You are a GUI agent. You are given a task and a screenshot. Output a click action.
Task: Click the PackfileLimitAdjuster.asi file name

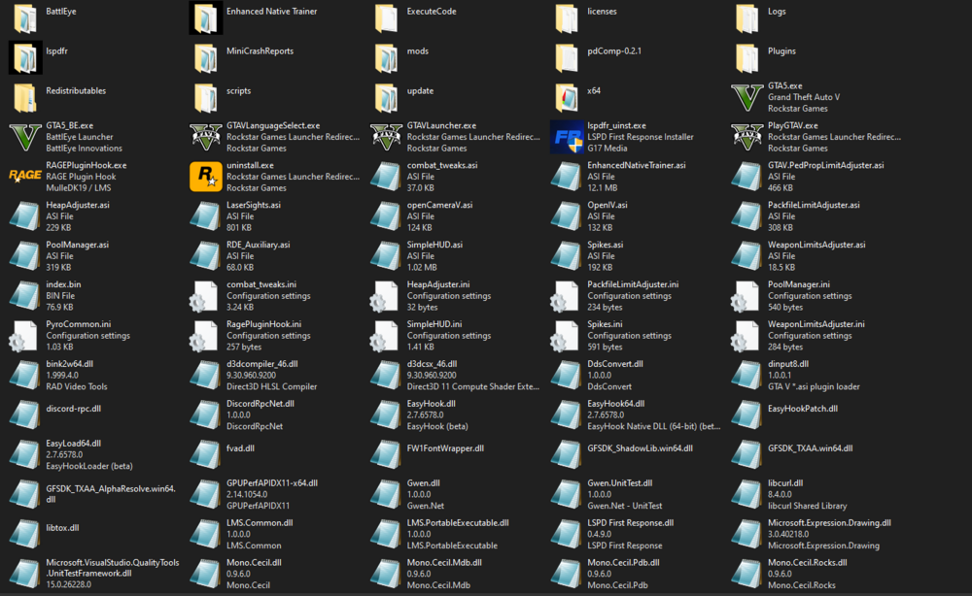[814, 205]
